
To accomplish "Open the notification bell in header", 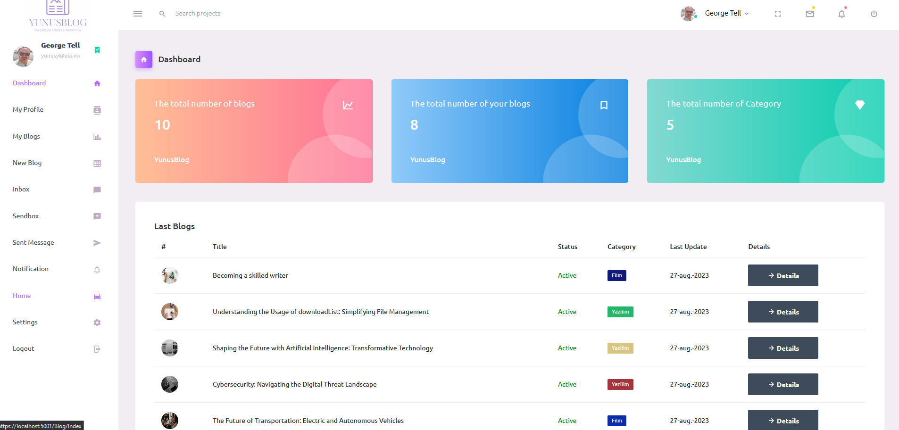I will point(841,14).
